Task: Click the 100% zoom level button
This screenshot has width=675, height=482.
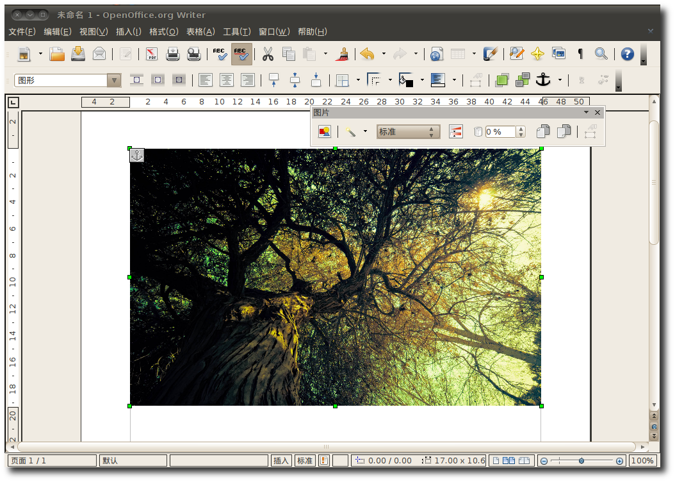Action: (x=642, y=461)
